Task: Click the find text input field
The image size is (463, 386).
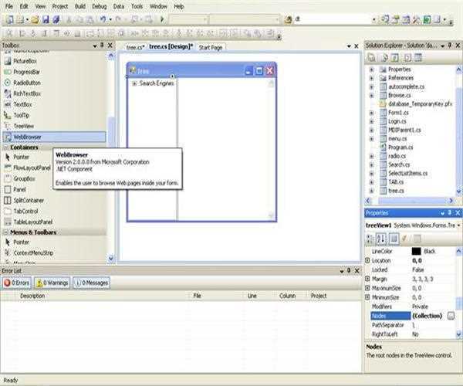Action: [x=333, y=20]
